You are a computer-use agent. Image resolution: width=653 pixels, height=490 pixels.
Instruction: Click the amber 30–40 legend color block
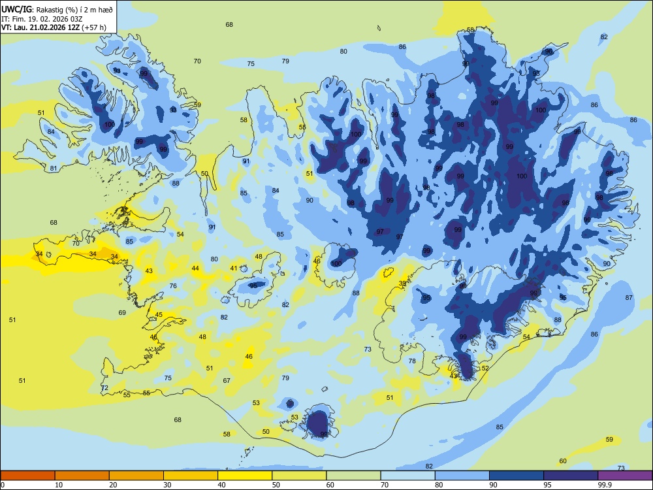pyautogui.click(x=191, y=476)
